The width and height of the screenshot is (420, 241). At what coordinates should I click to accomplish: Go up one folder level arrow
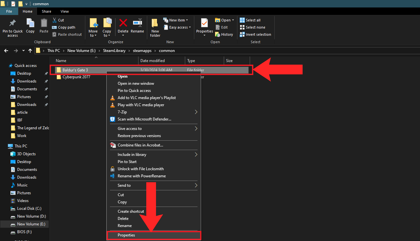click(x=30, y=51)
